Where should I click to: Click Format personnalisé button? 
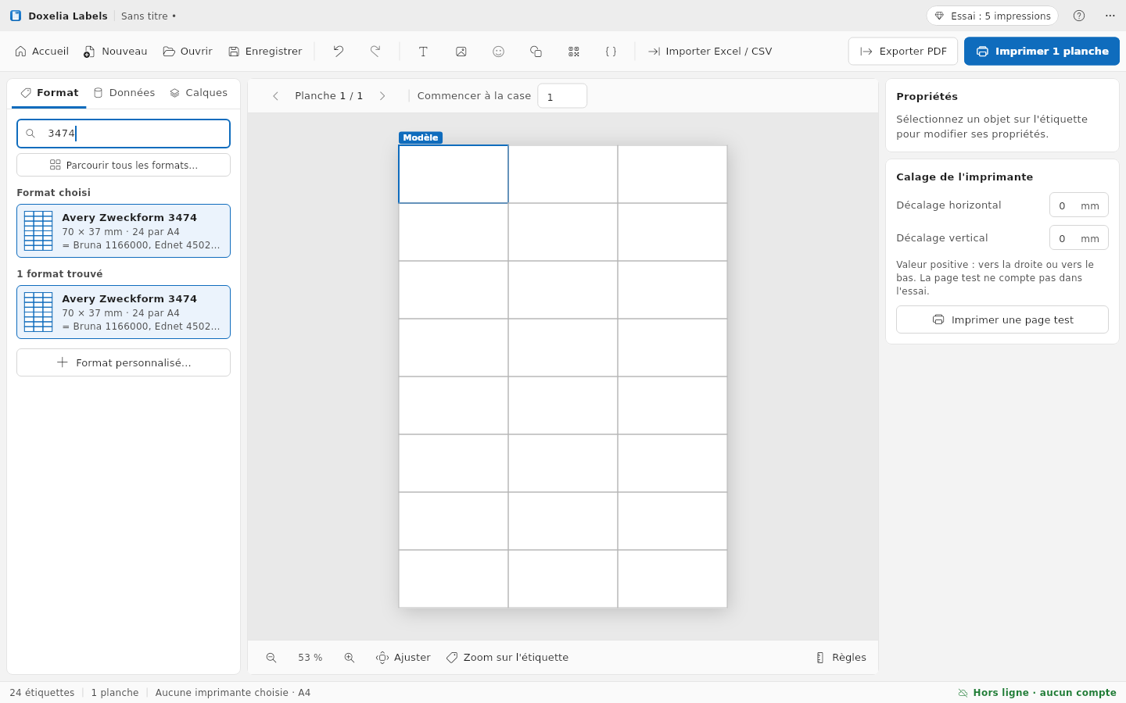tap(124, 362)
